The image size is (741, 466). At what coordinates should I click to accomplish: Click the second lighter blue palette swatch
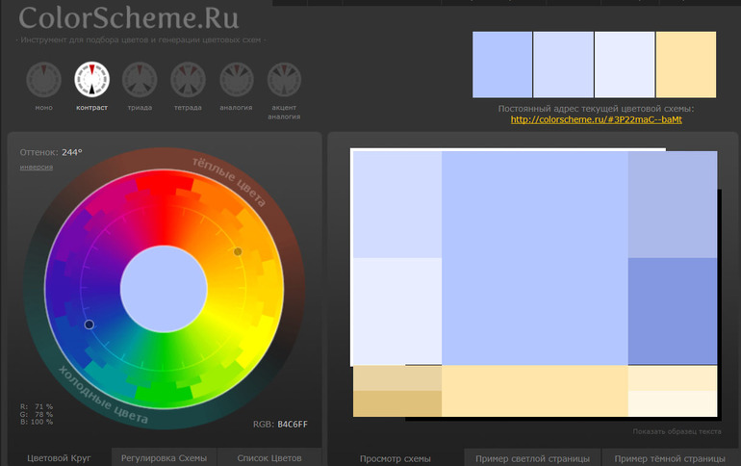click(563, 65)
